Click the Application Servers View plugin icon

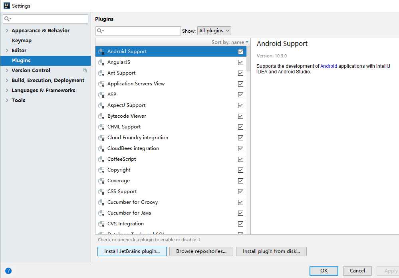(x=101, y=84)
